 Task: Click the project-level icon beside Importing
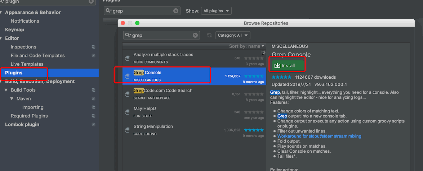(x=93, y=107)
